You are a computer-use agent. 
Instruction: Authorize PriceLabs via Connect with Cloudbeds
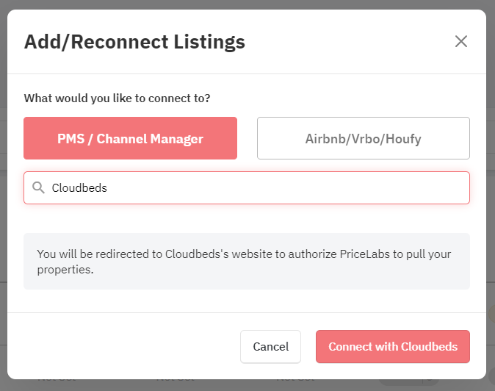[393, 346]
